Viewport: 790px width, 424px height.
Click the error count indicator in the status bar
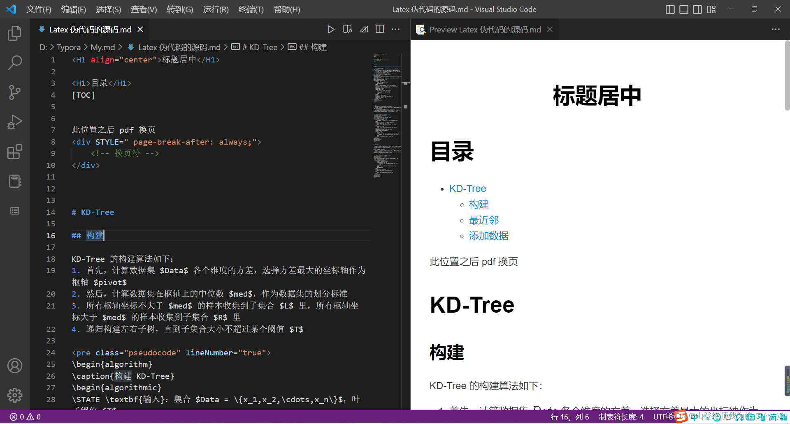click(x=17, y=417)
